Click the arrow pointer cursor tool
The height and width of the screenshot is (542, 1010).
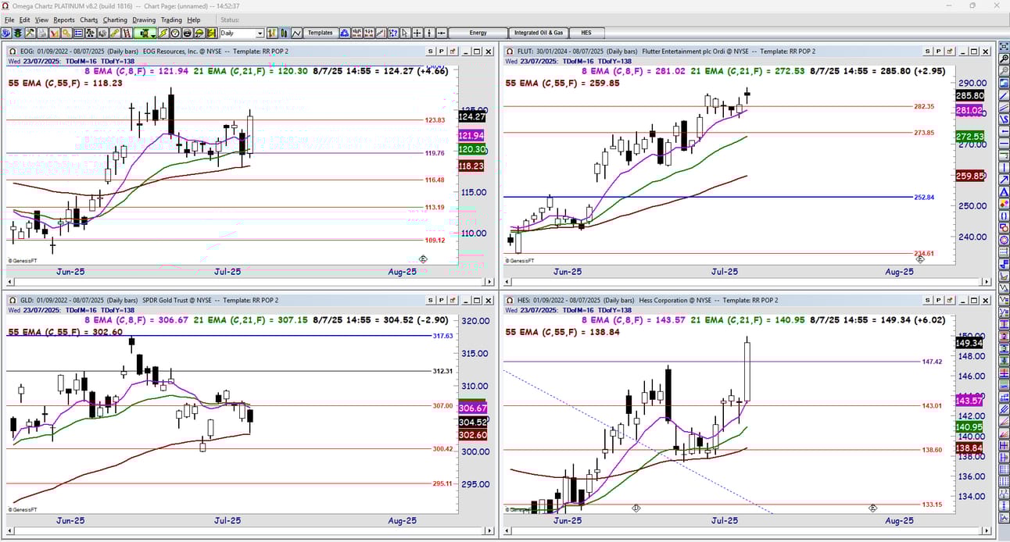click(405, 33)
